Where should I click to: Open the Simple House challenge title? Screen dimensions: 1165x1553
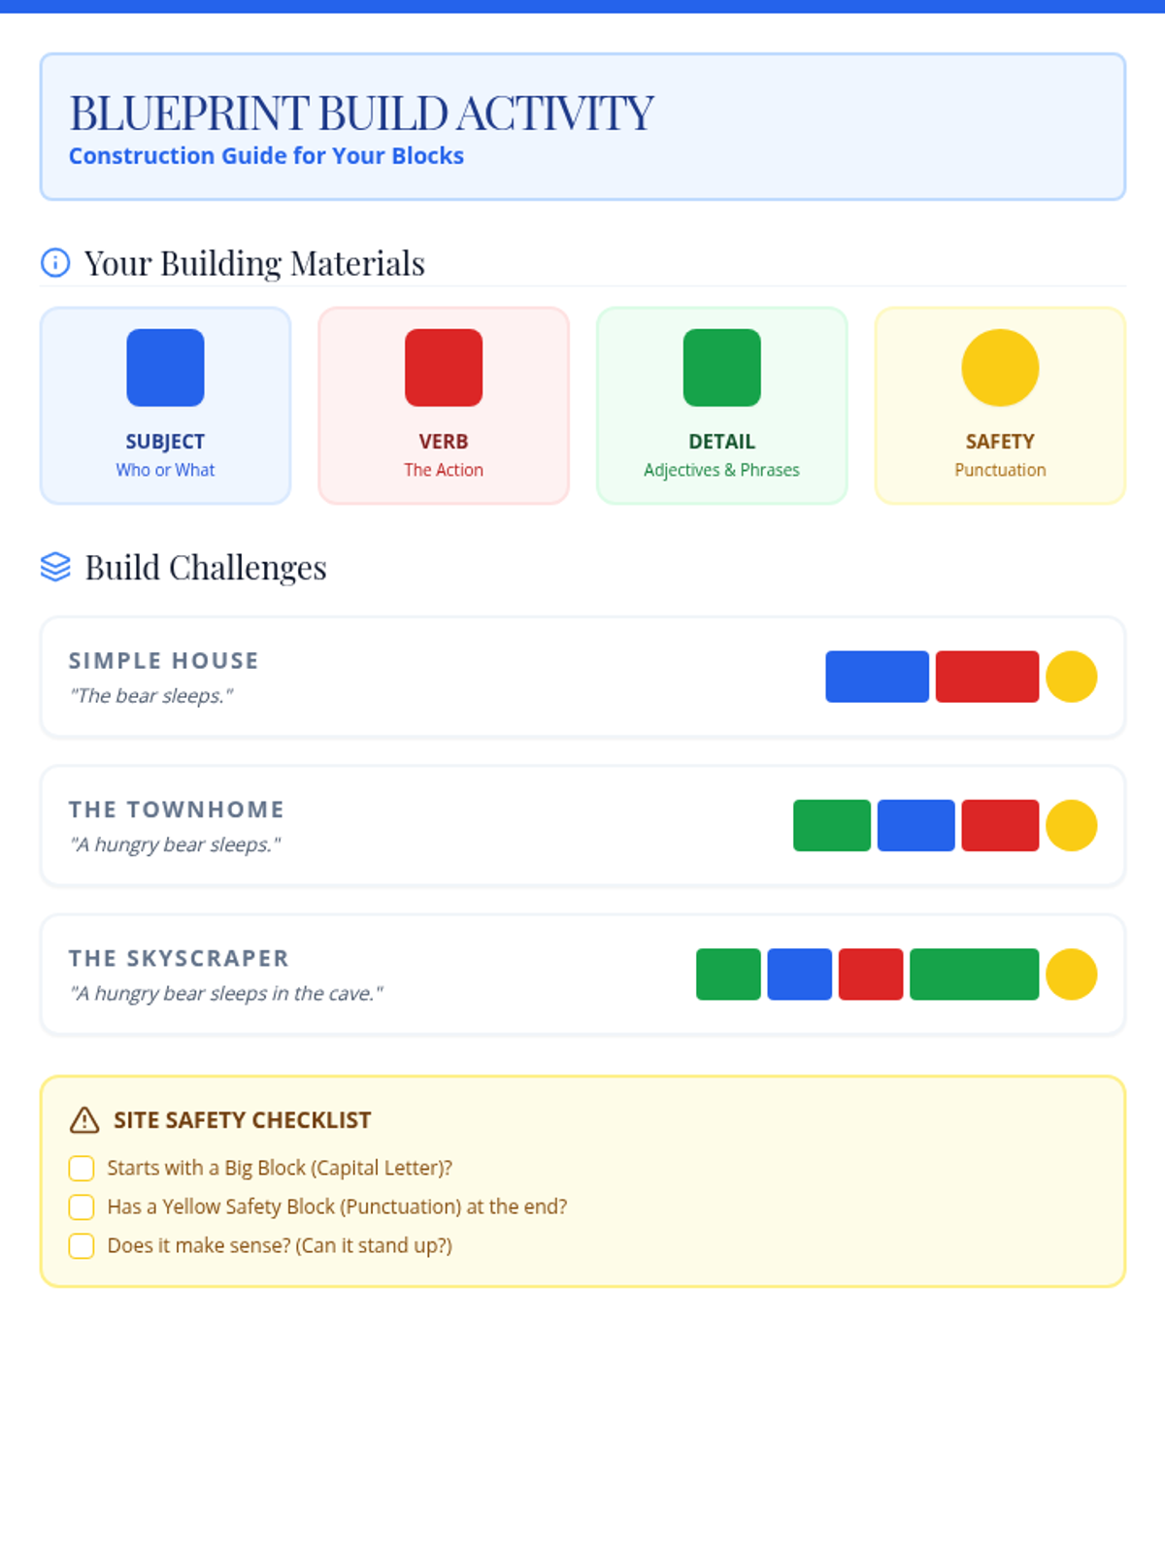163,661
